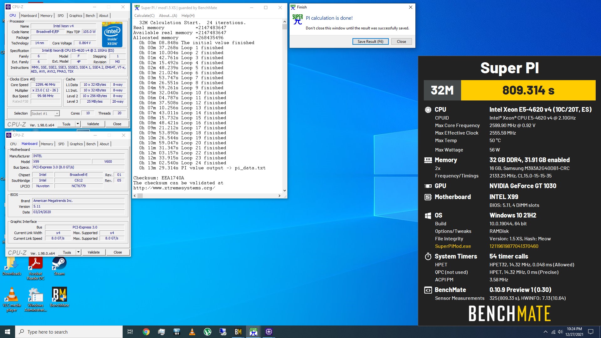Open the Help menu in Super PI
601x338 pixels.
(x=188, y=16)
